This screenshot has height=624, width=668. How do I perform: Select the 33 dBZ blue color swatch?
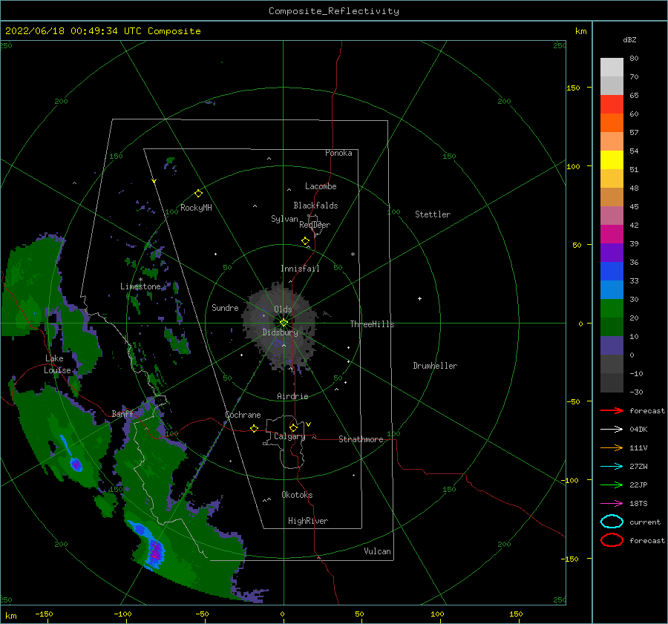pos(612,271)
